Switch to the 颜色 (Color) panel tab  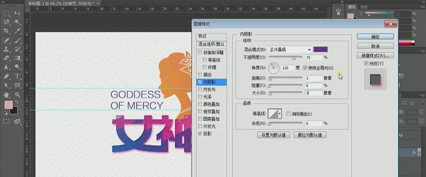click(x=352, y=7)
